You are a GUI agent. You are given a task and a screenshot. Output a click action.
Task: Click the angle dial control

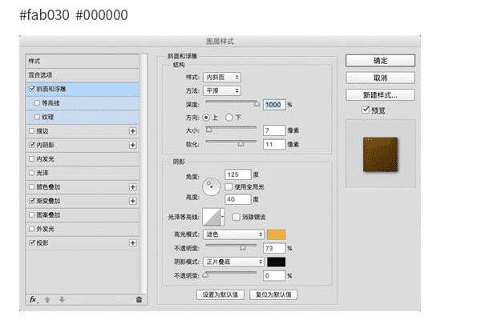coord(212,186)
